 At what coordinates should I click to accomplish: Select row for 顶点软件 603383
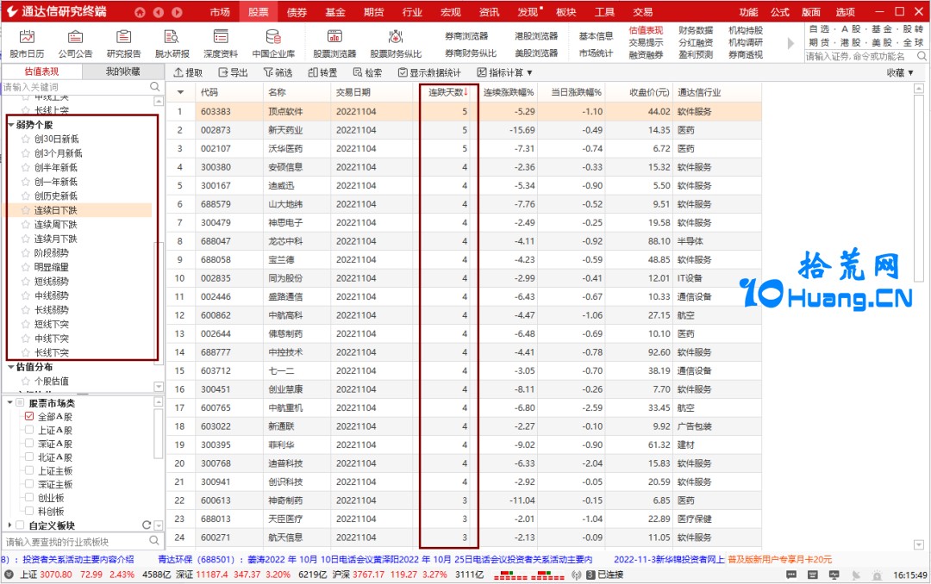[x=464, y=111]
